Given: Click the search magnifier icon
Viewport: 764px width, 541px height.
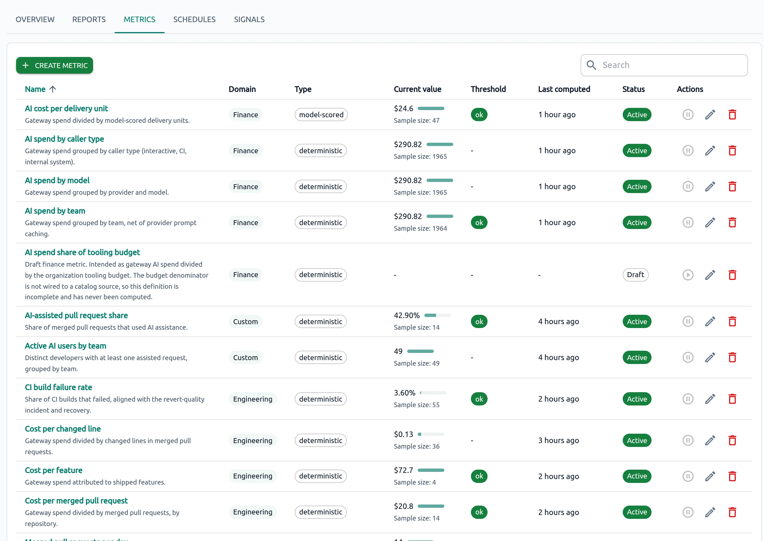Looking at the screenshot, I should pyautogui.click(x=591, y=65).
